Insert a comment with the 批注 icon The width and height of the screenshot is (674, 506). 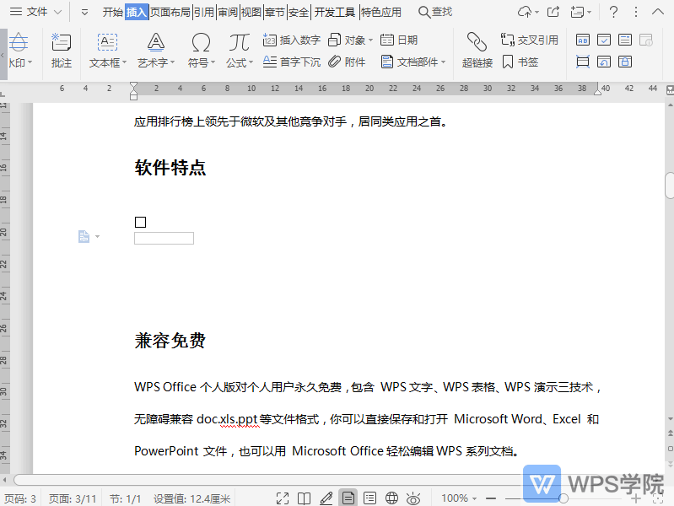coord(61,50)
